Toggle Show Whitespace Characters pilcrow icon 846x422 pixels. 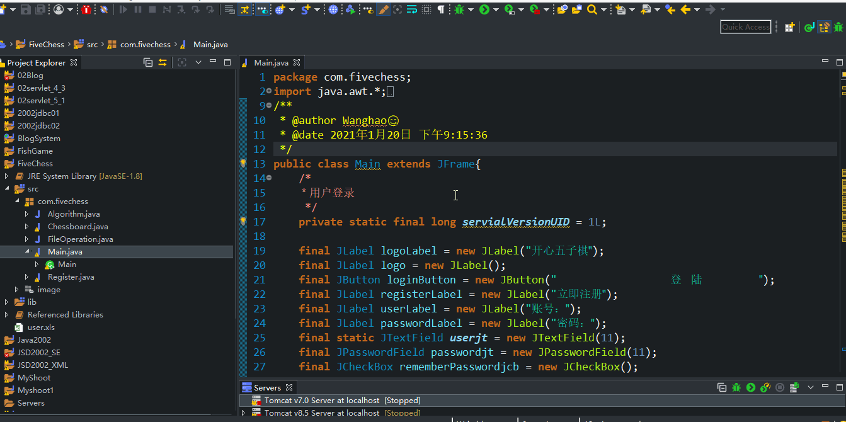pyautogui.click(x=441, y=9)
